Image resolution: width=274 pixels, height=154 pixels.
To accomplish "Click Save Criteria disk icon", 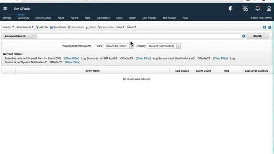I will click(x=52, y=27).
